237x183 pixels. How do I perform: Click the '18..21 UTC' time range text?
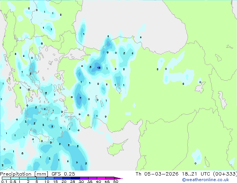click(x=196, y=174)
